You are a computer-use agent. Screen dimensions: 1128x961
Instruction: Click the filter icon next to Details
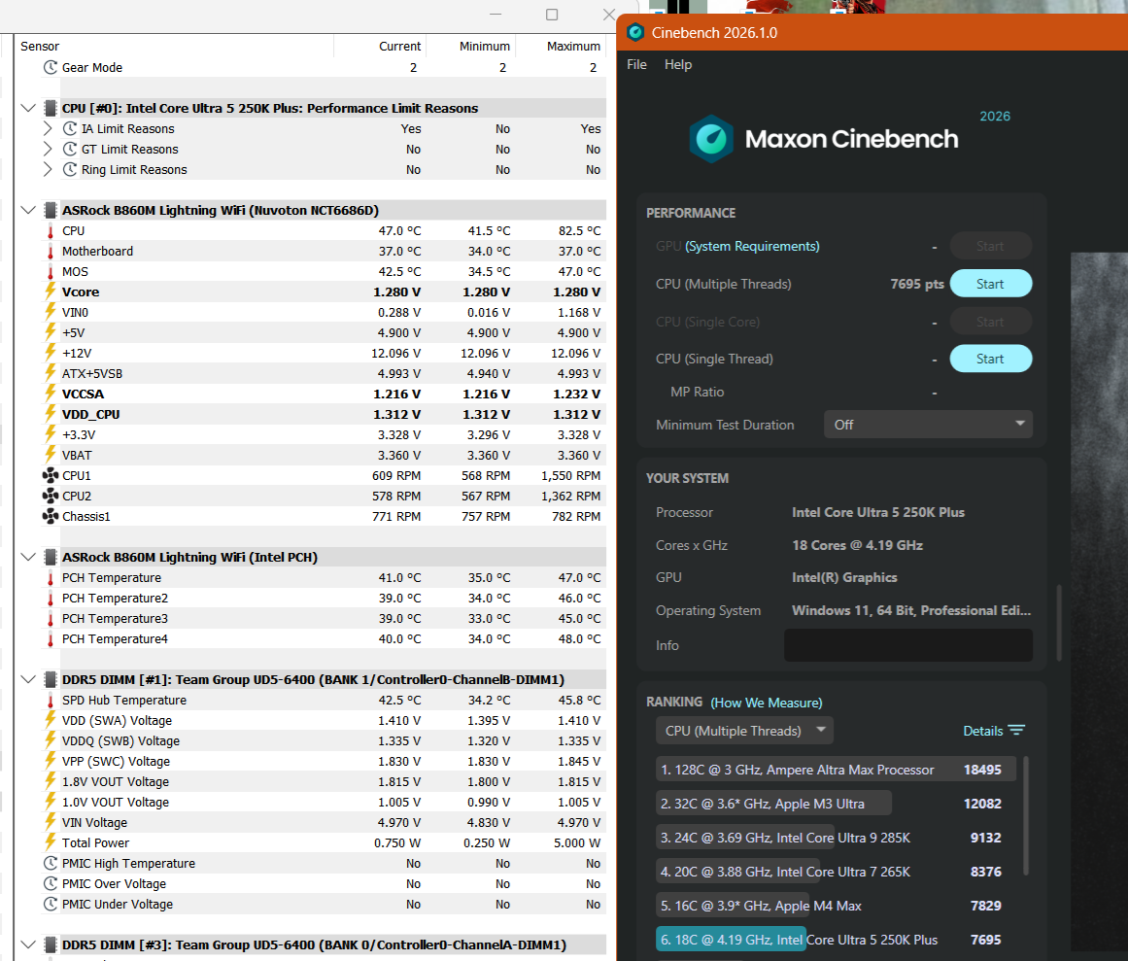1016,730
